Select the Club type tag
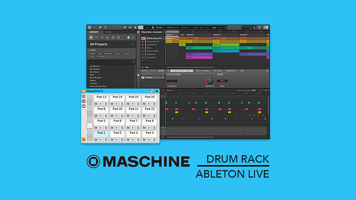Screen dimensions: 356x200 100,54
